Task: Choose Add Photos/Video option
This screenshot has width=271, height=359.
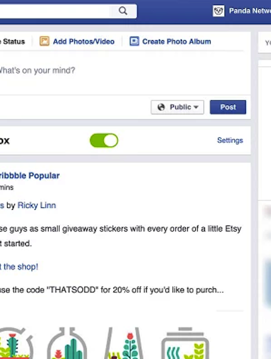Action: [x=84, y=42]
